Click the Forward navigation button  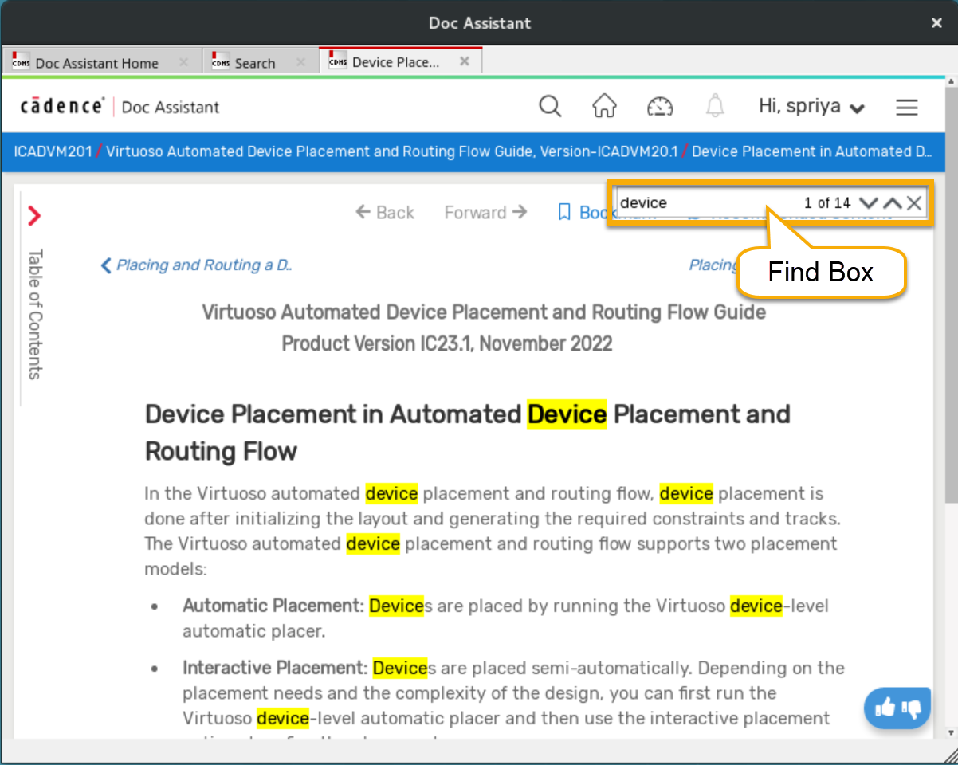click(x=485, y=213)
